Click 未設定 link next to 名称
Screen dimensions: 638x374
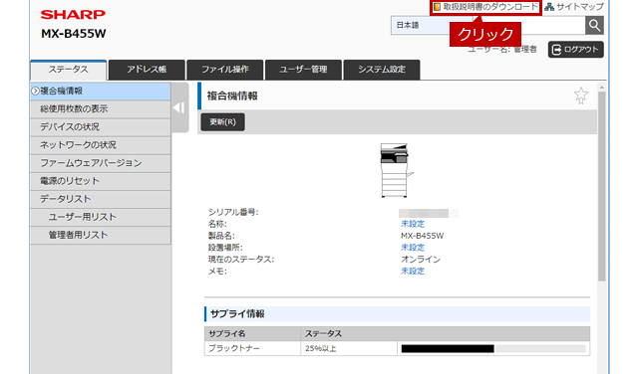pos(412,224)
